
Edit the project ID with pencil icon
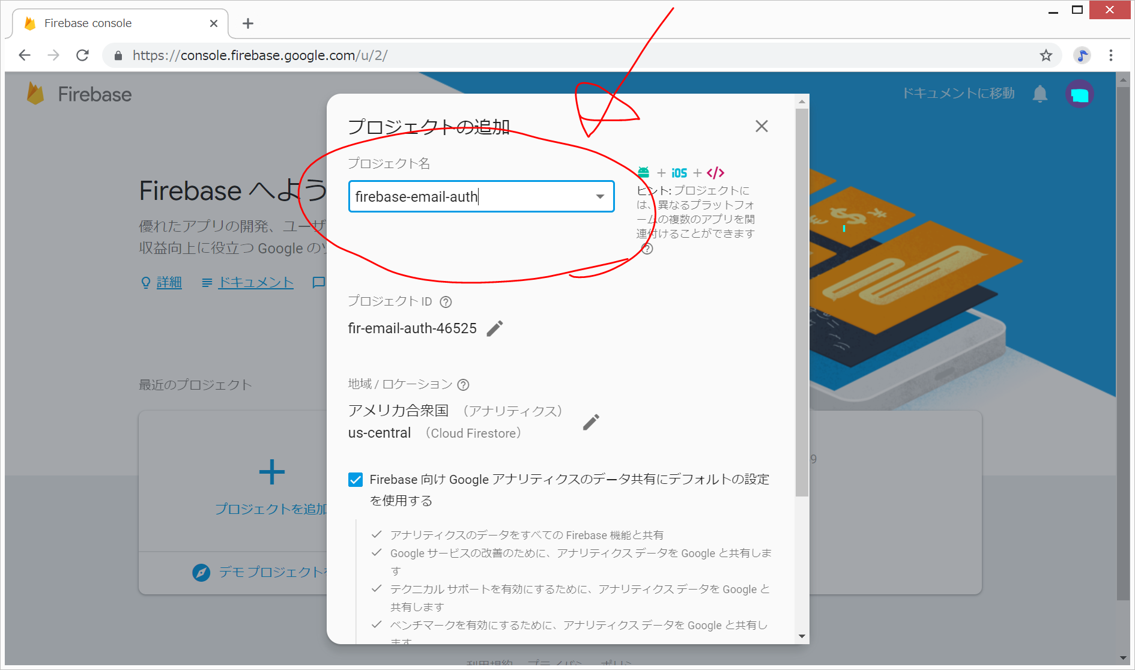pos(494,328)
